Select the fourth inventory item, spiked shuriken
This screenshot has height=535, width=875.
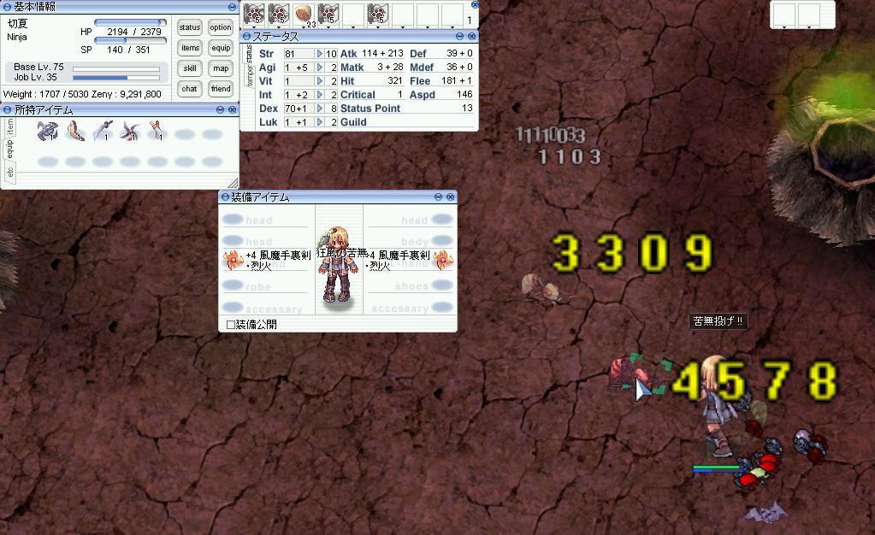point(130,131)
